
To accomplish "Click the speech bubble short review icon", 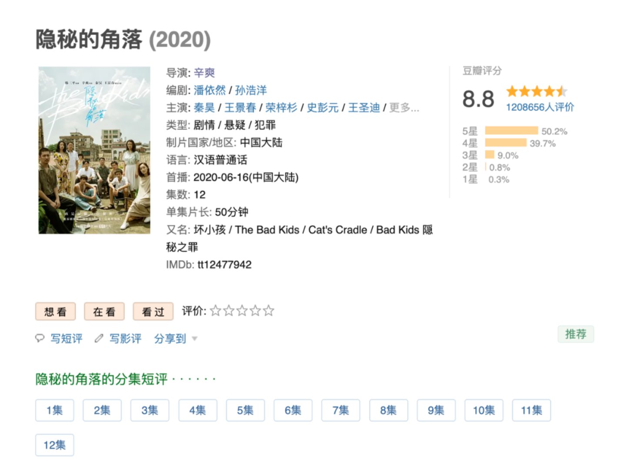I will pyautogui.click(x=40, y=338).
